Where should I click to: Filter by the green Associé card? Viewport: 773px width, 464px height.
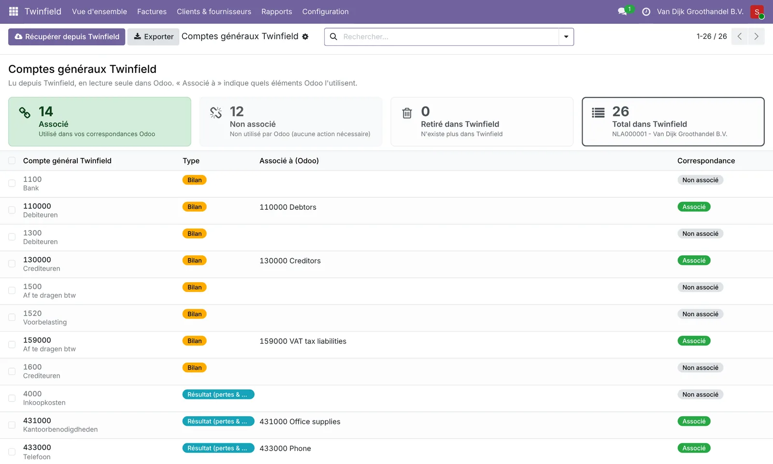pos(100,122)
